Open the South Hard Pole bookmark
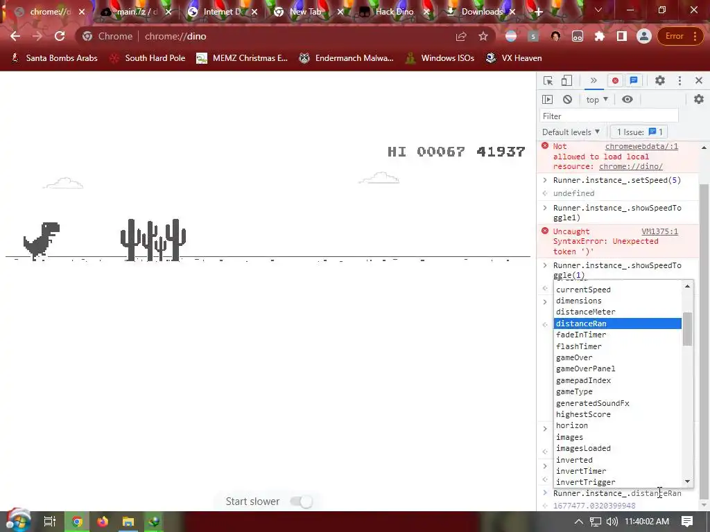This screenshot has width=710, height=532. pos(147,58)
